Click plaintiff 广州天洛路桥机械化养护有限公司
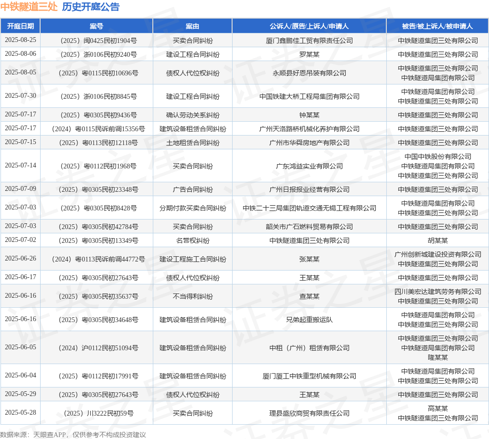The width and height of the screenshot is (489, 439). [x=309, y=129]
